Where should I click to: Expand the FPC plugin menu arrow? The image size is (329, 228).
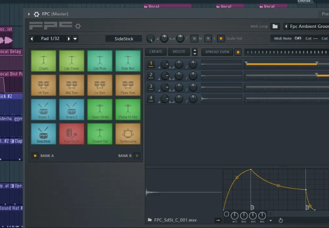[29, 14]
